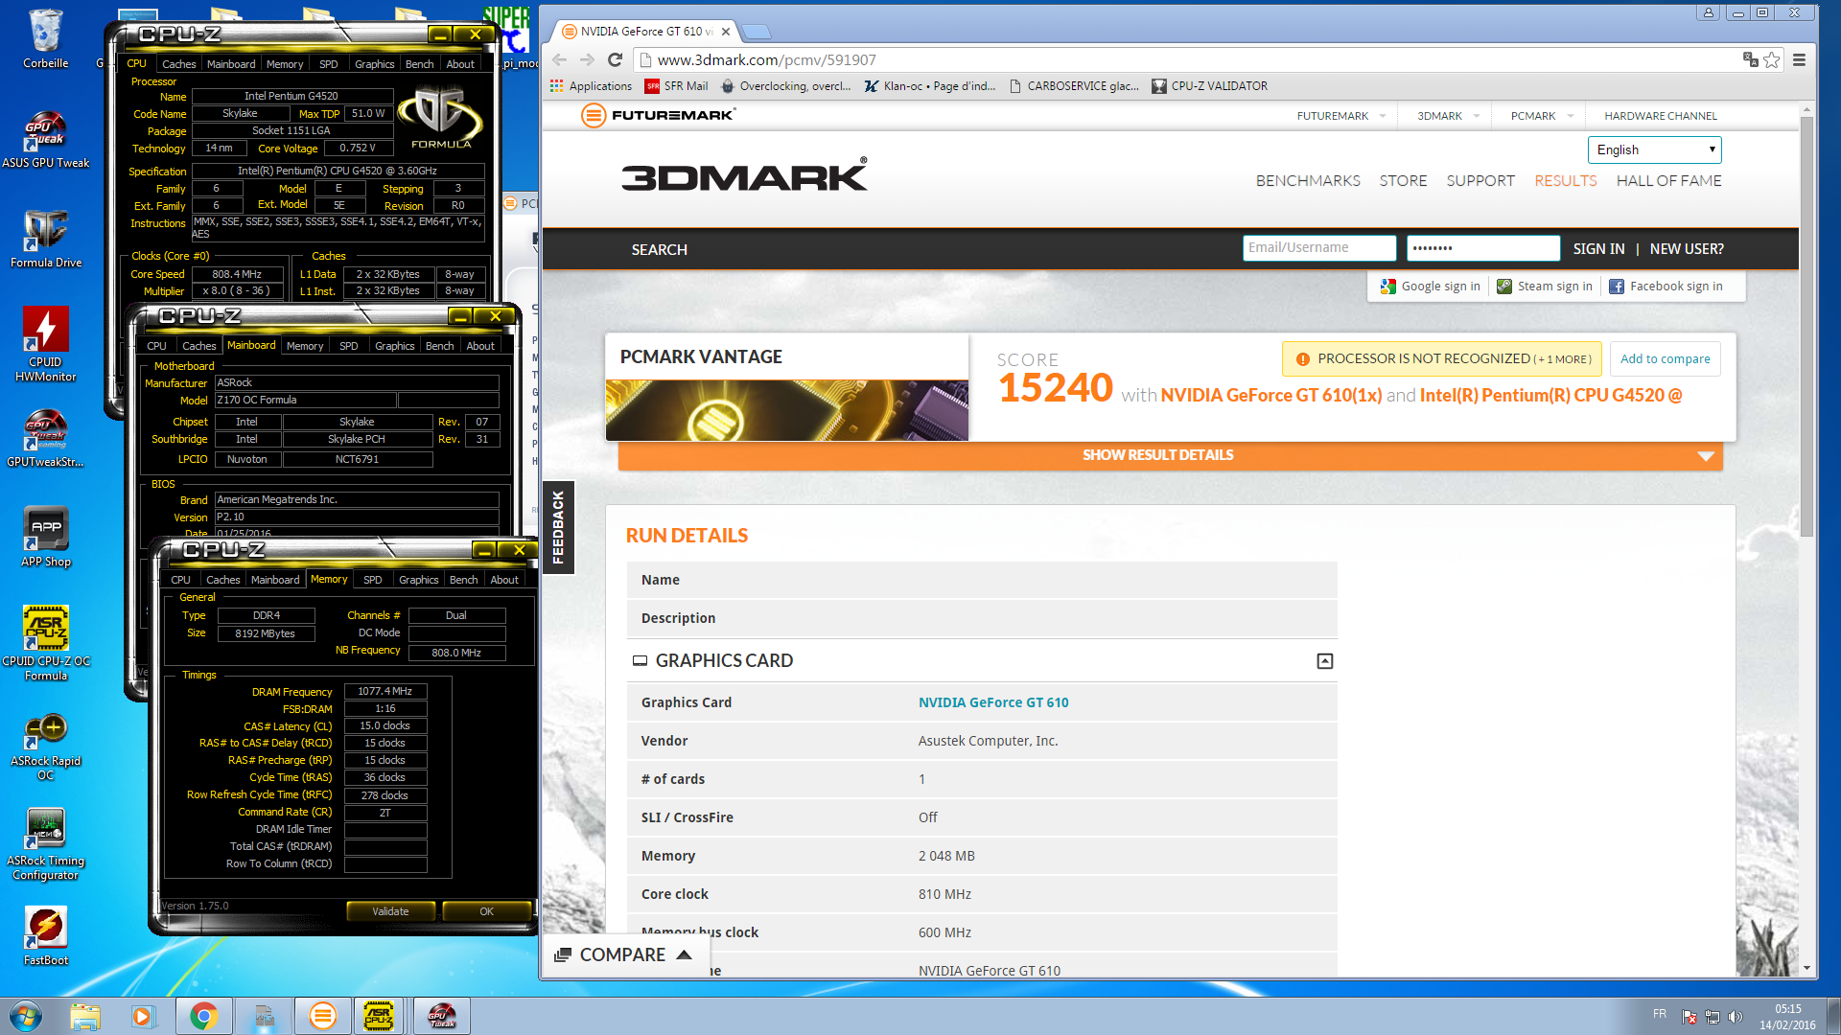Open new tab in Chrome
1841x1035 pixels.
click(x=756, y=32)
